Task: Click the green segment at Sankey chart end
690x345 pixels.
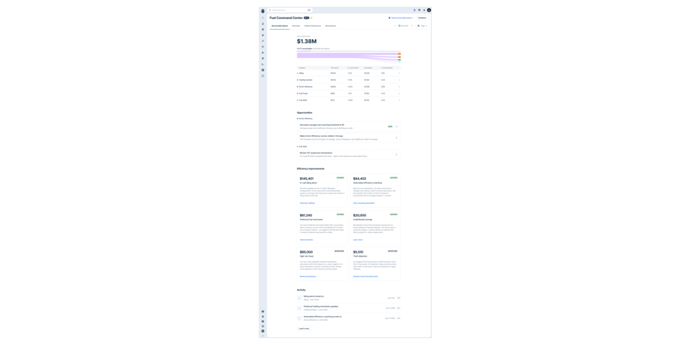Action: point(400,59)
